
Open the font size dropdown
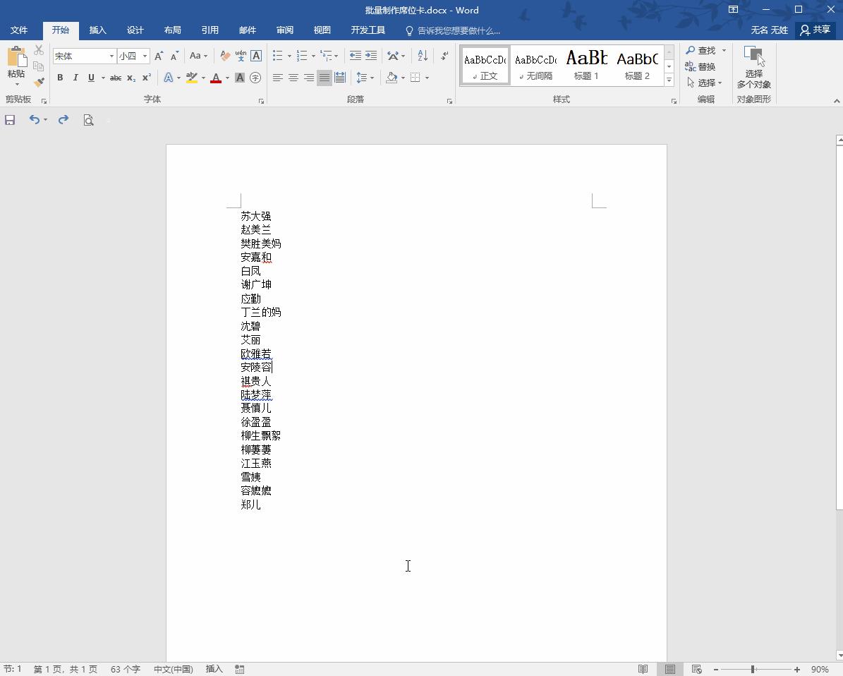point(145,55)
